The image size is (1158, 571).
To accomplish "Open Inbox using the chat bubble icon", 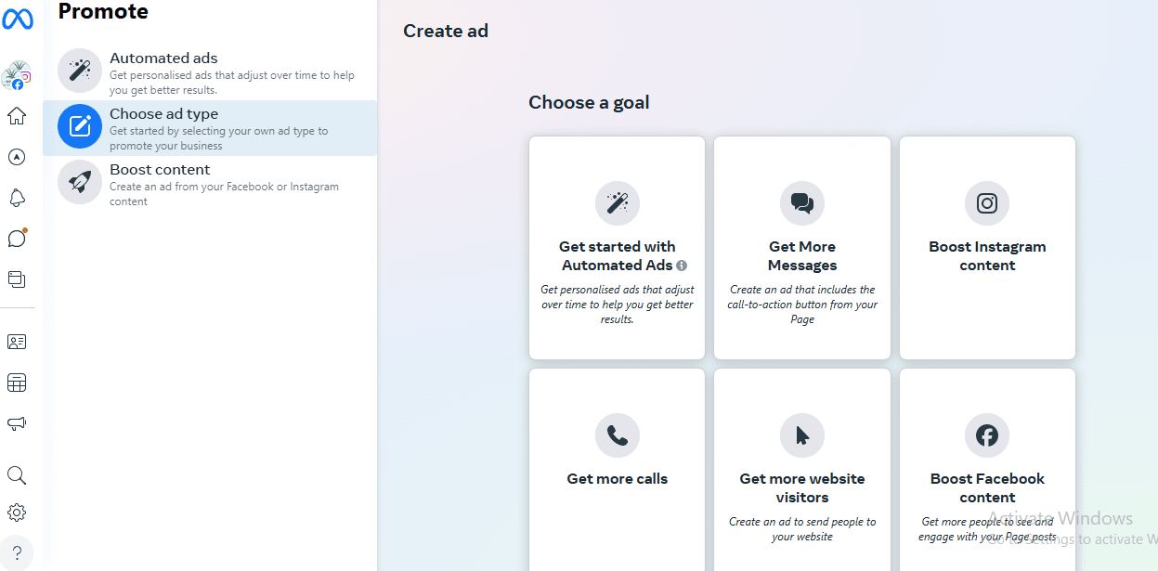I will coord(17,239).
